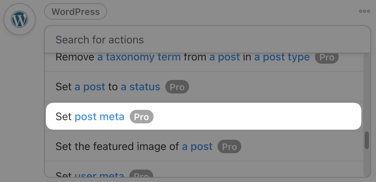The width and height of the screenshot is (376, 182).
Task: Click the 'a status' token
Action: [140, 87]
